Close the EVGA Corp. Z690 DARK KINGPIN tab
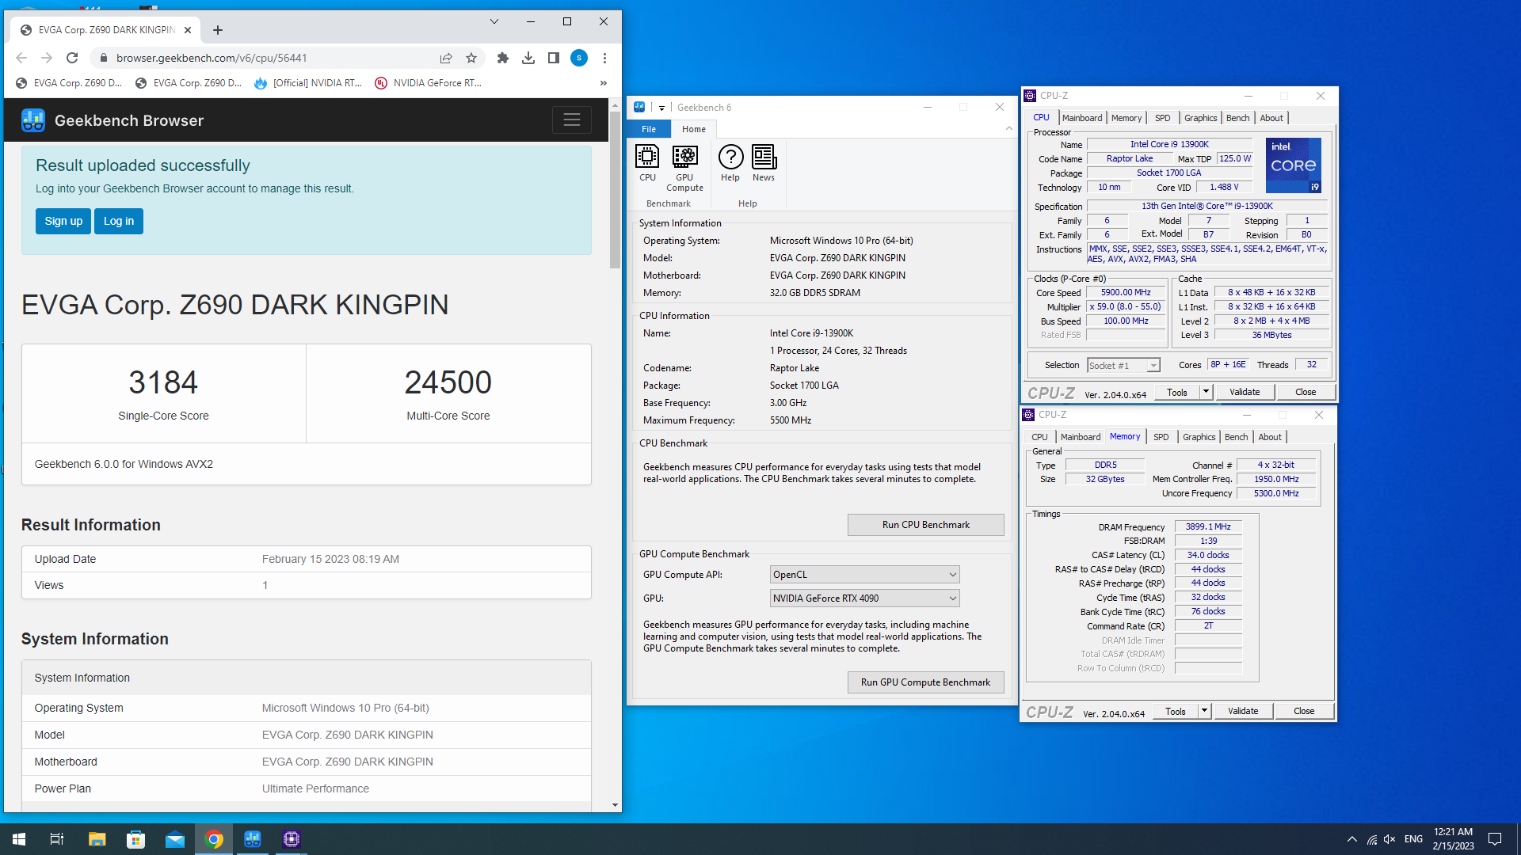This screenshot has width=1521, height=855. pos(188,30)
